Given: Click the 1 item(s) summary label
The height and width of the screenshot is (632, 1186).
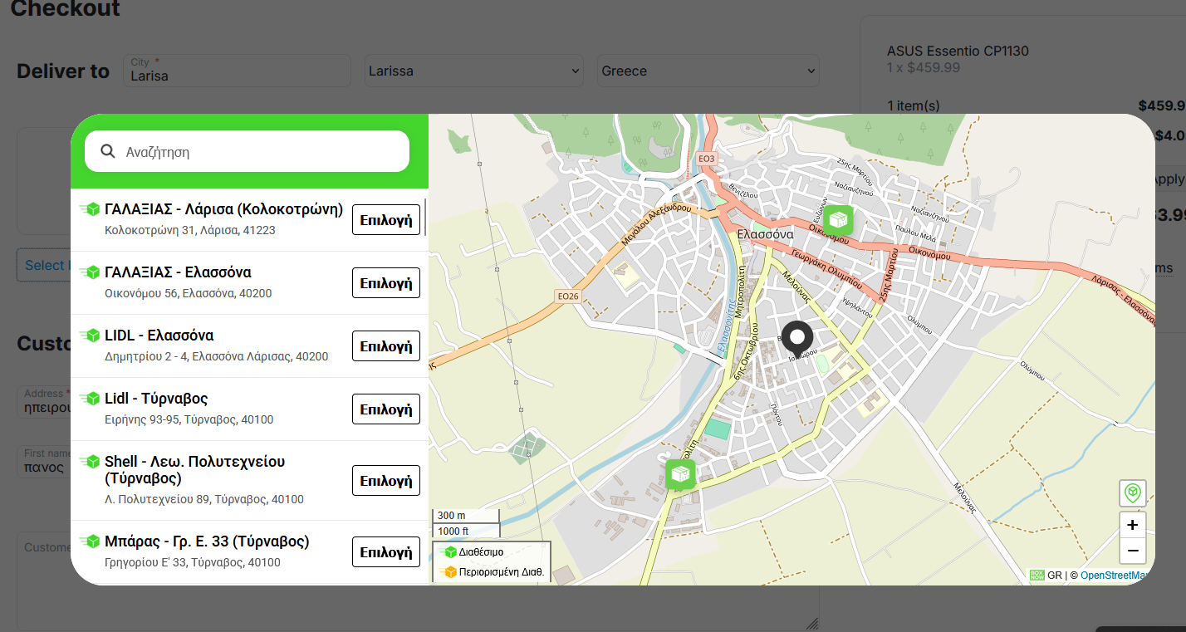Looking at the screenshot, I should pyautogui.click(x=914, y=105).
